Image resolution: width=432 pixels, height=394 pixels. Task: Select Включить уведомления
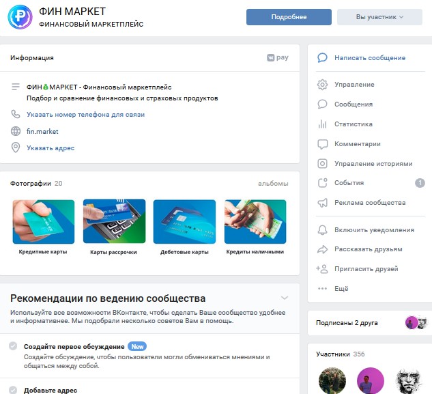[x=374, y=230]
